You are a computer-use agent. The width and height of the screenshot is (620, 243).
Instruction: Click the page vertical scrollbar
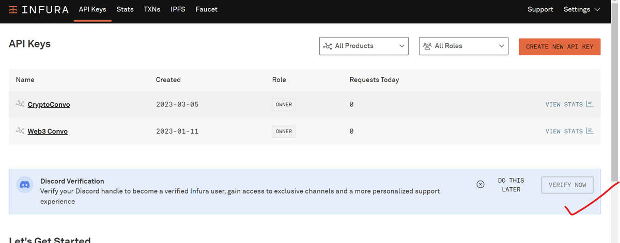615,103
